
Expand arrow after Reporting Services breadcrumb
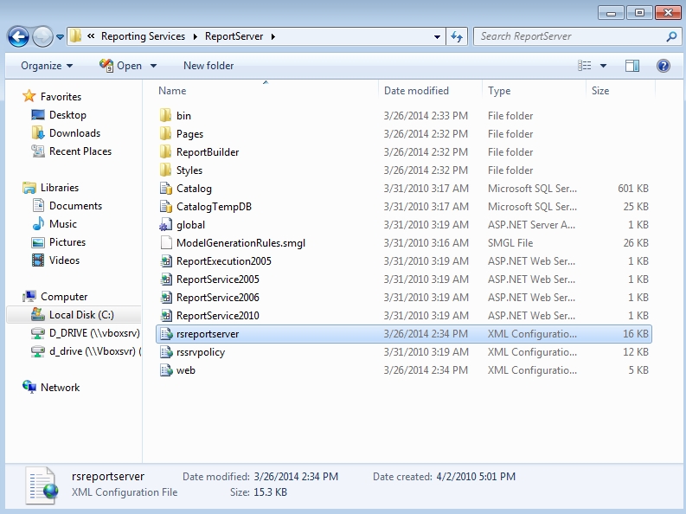point(196,36)
